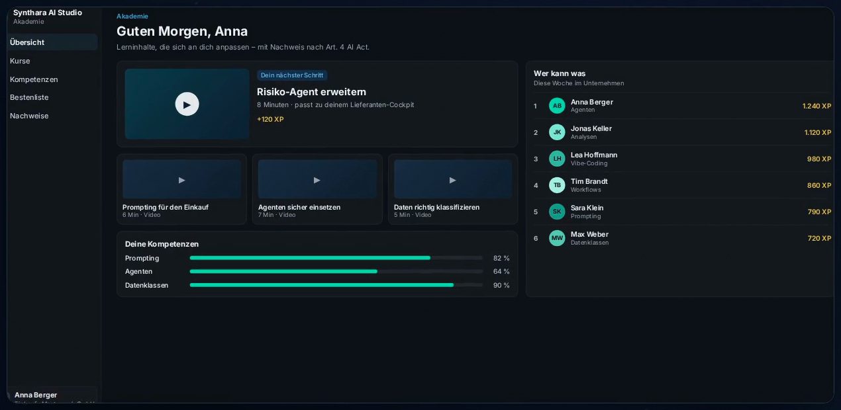Screen dimensions: 841x410
Task: Select the '90 %' Datenklassen value
Action: coord(501,285)
